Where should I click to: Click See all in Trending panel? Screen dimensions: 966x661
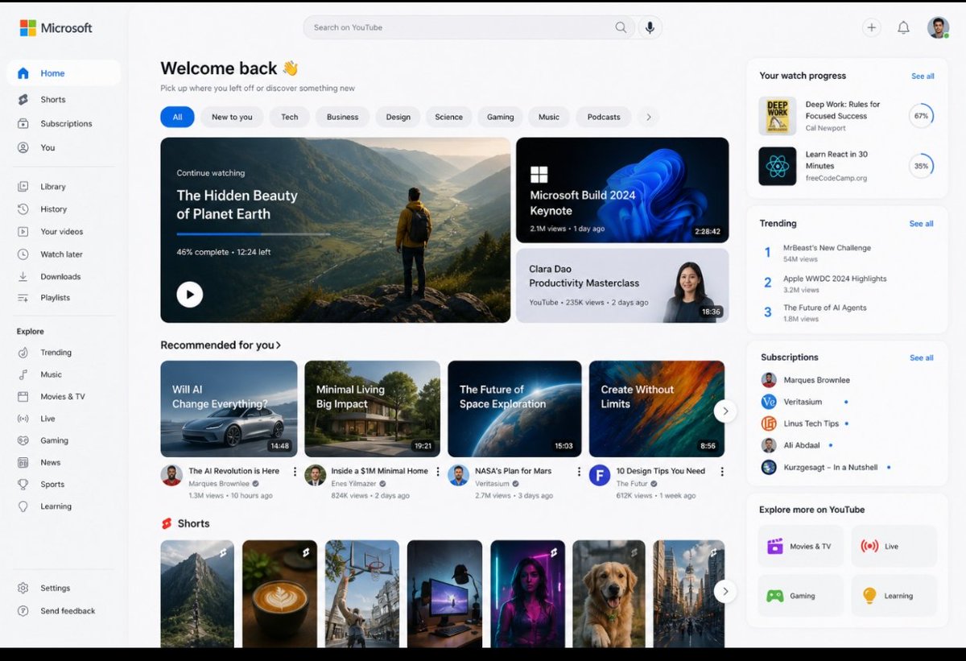click(921, 224)
